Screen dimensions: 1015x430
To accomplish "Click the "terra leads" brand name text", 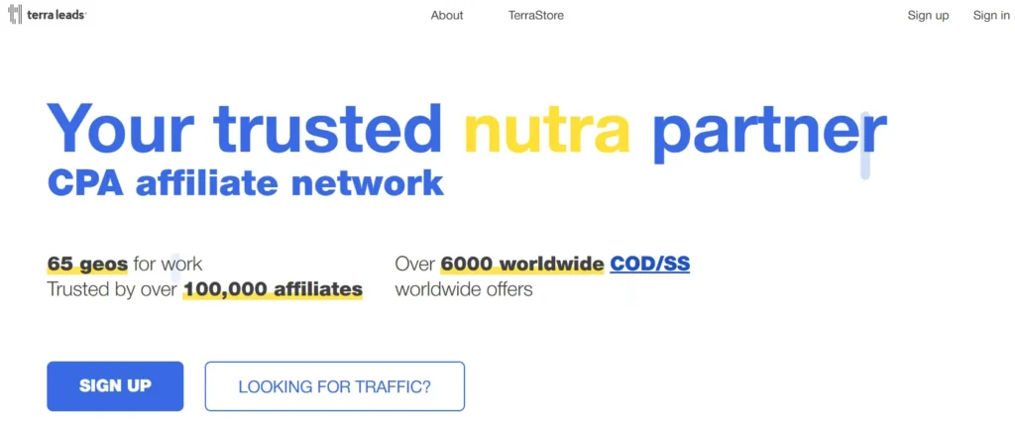I will point(56,15).
